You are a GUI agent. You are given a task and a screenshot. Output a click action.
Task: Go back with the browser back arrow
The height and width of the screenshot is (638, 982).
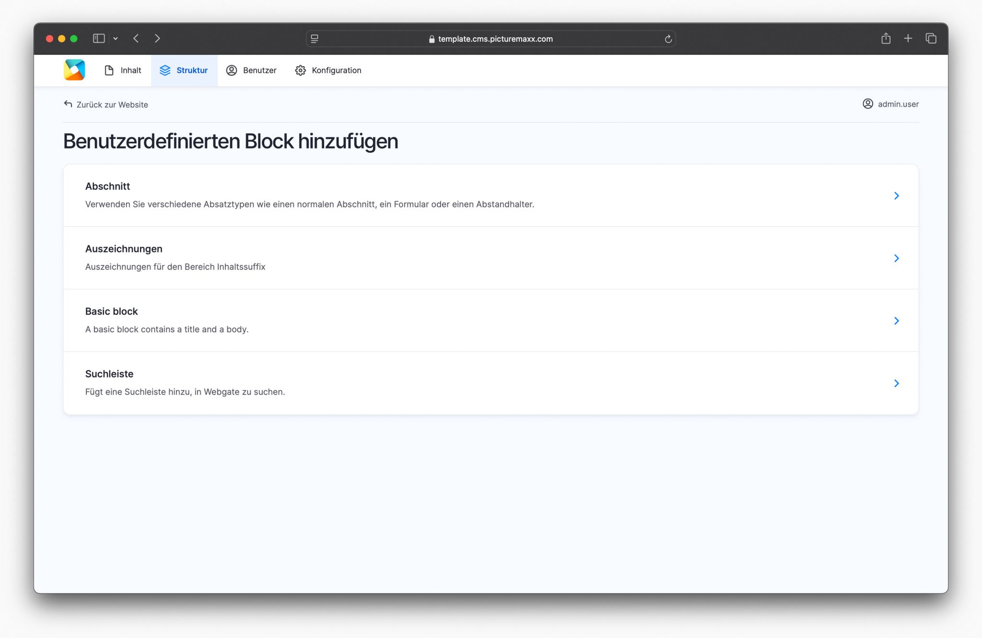[x=136, y=38]
